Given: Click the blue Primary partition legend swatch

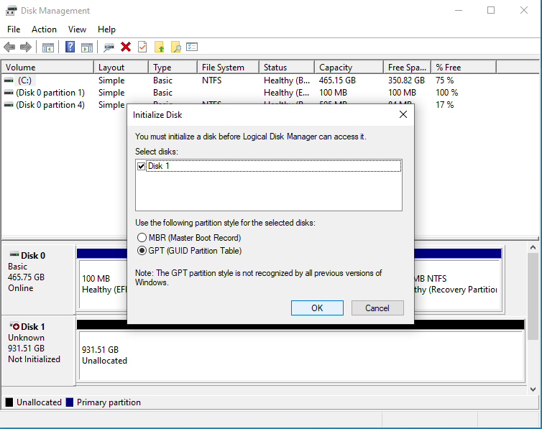Looking at the screenshot, I should point(70,402).
